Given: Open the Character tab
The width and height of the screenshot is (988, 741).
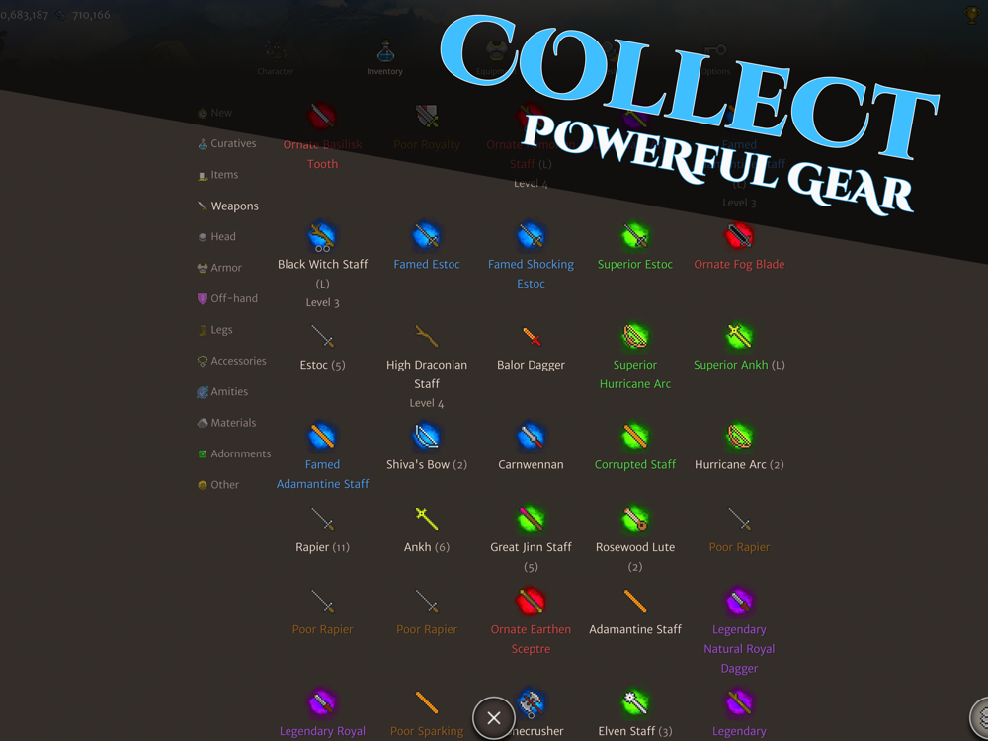Looking at the screenshot, I should pos(276,58).
